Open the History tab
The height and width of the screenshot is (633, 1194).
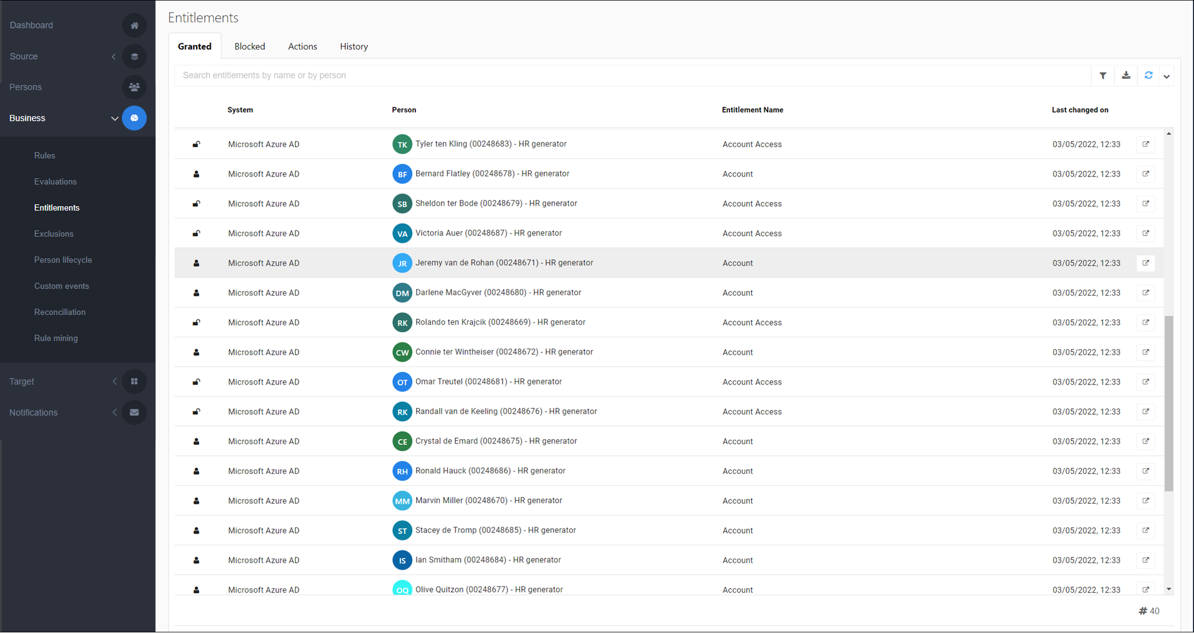[x=354, y=47]
